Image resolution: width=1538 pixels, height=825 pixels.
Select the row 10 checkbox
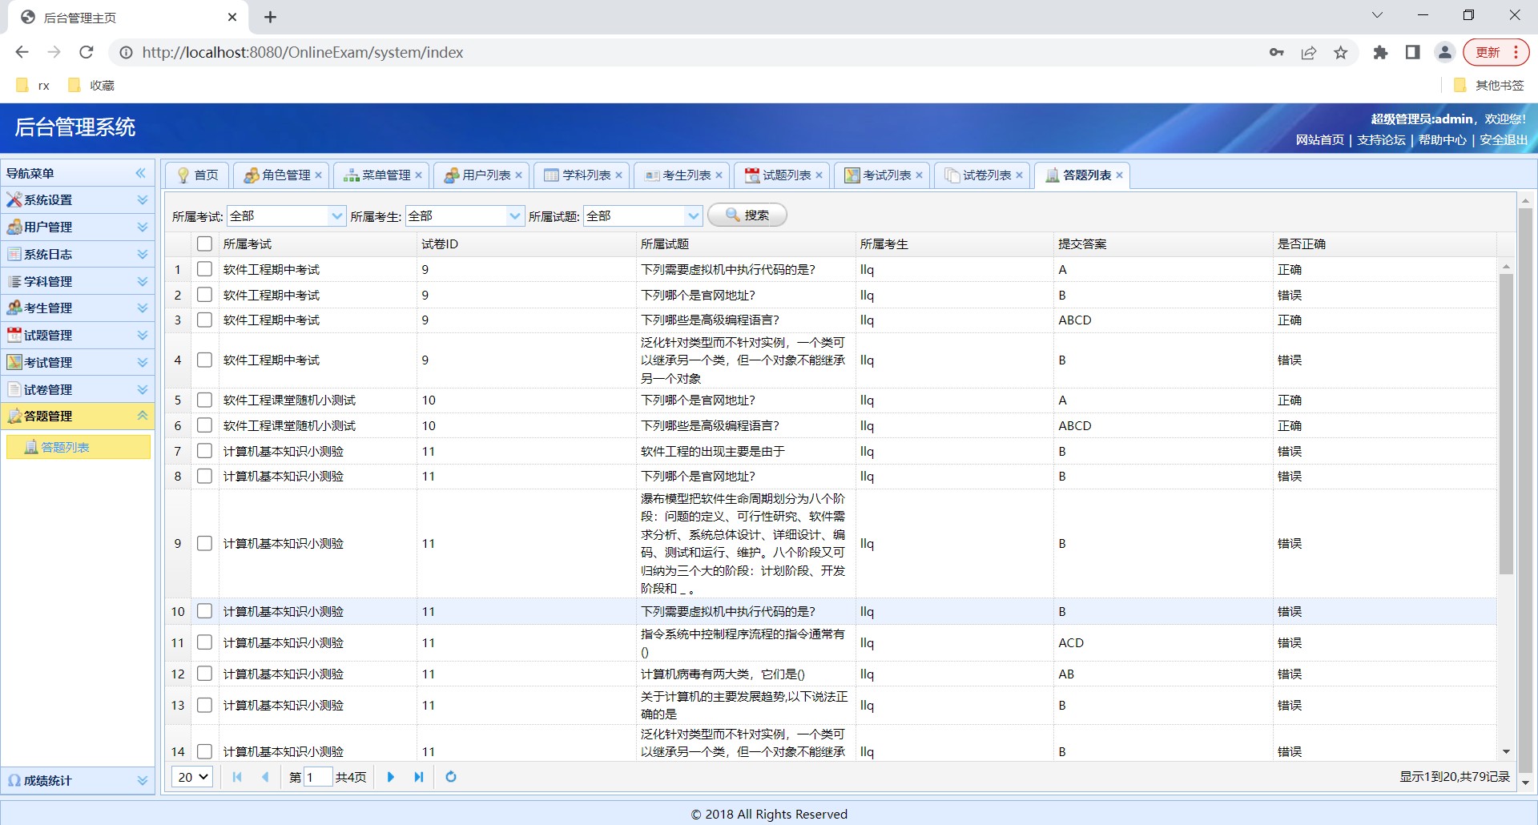tap(205, 612)
